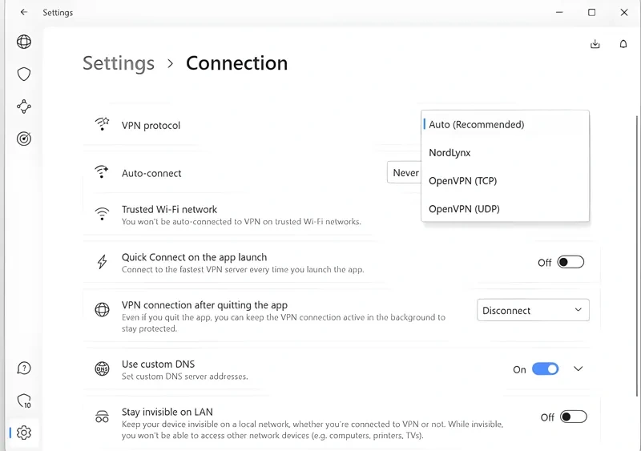
Task: Click the globe icon beside VPN connection after quitting
Action: tap(102, 309)
